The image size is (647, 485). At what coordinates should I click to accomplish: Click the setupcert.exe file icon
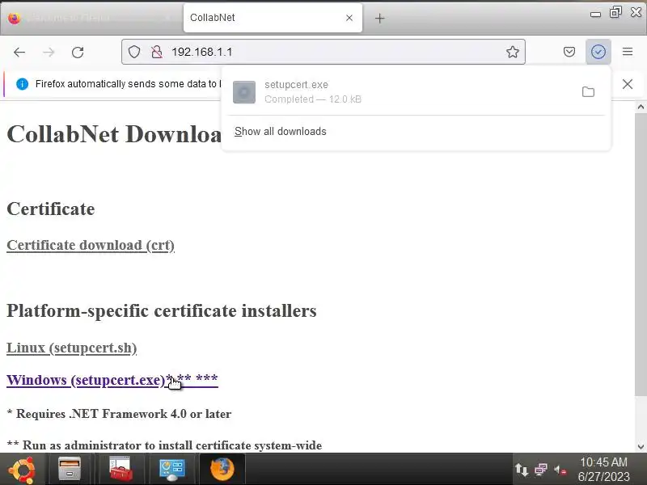pyautogui.click(x=244, y=92)
